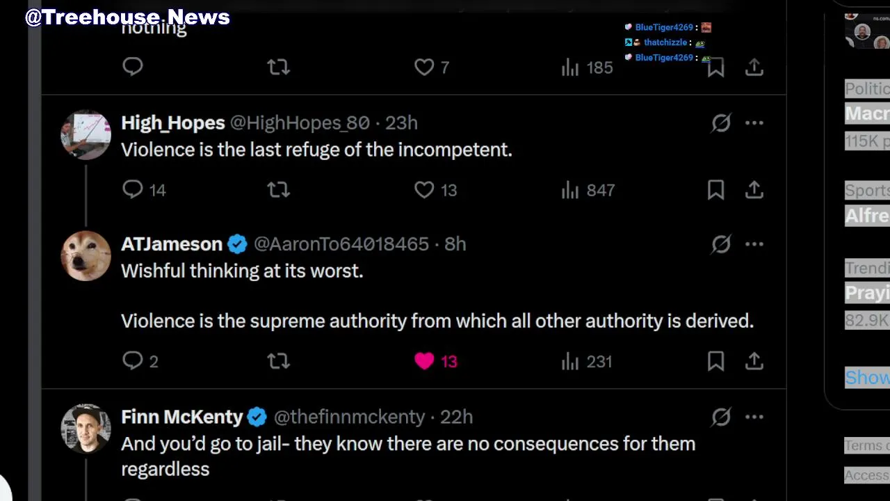
Task: Reply to the ATJameson tweet
Action: click(x=133, y=361)
